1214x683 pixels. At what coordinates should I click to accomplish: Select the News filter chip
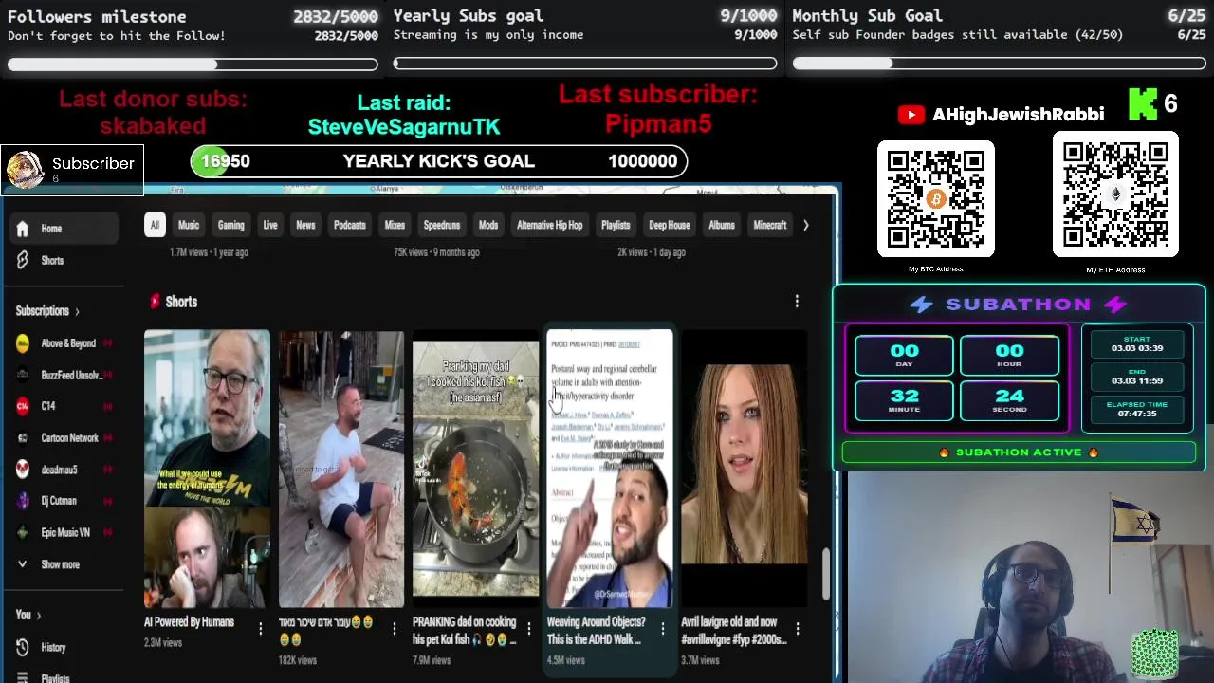(x=305, y=226)
